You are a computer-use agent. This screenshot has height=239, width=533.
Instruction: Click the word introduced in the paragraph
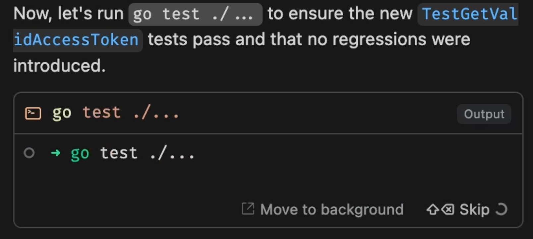[59, 66]
